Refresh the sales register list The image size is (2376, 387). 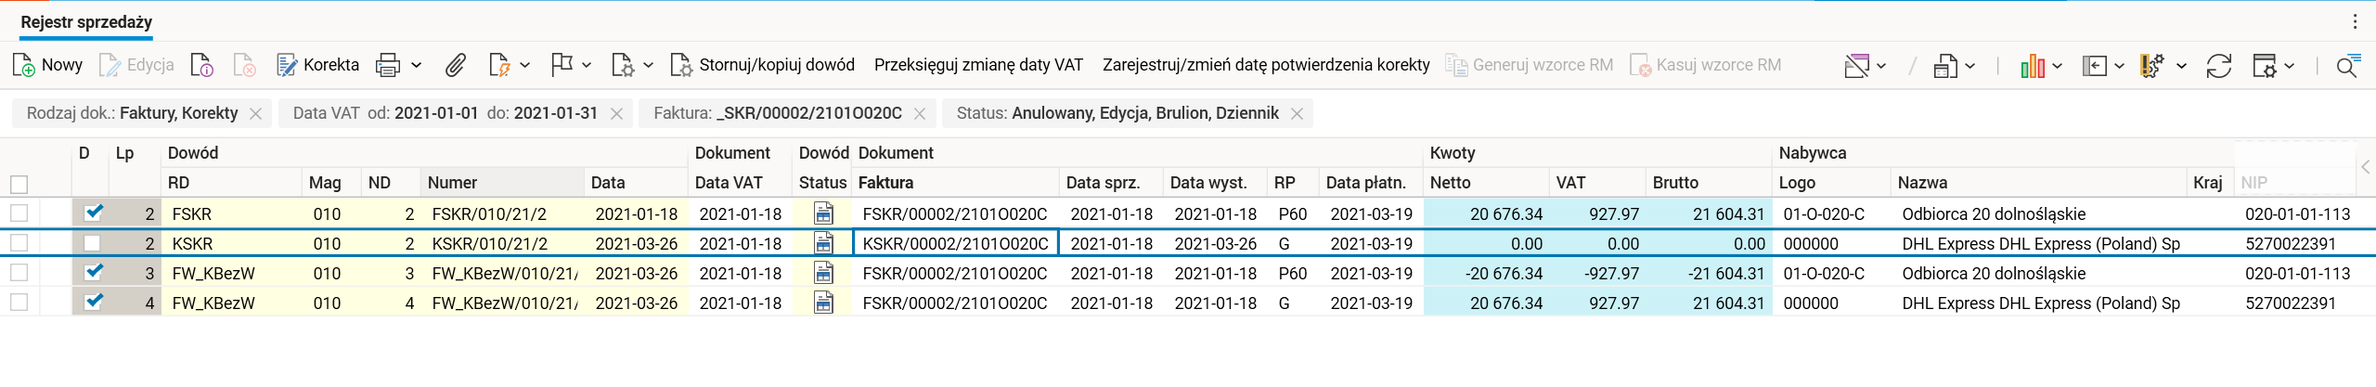pyautogui.click(x=2218, y=66)
